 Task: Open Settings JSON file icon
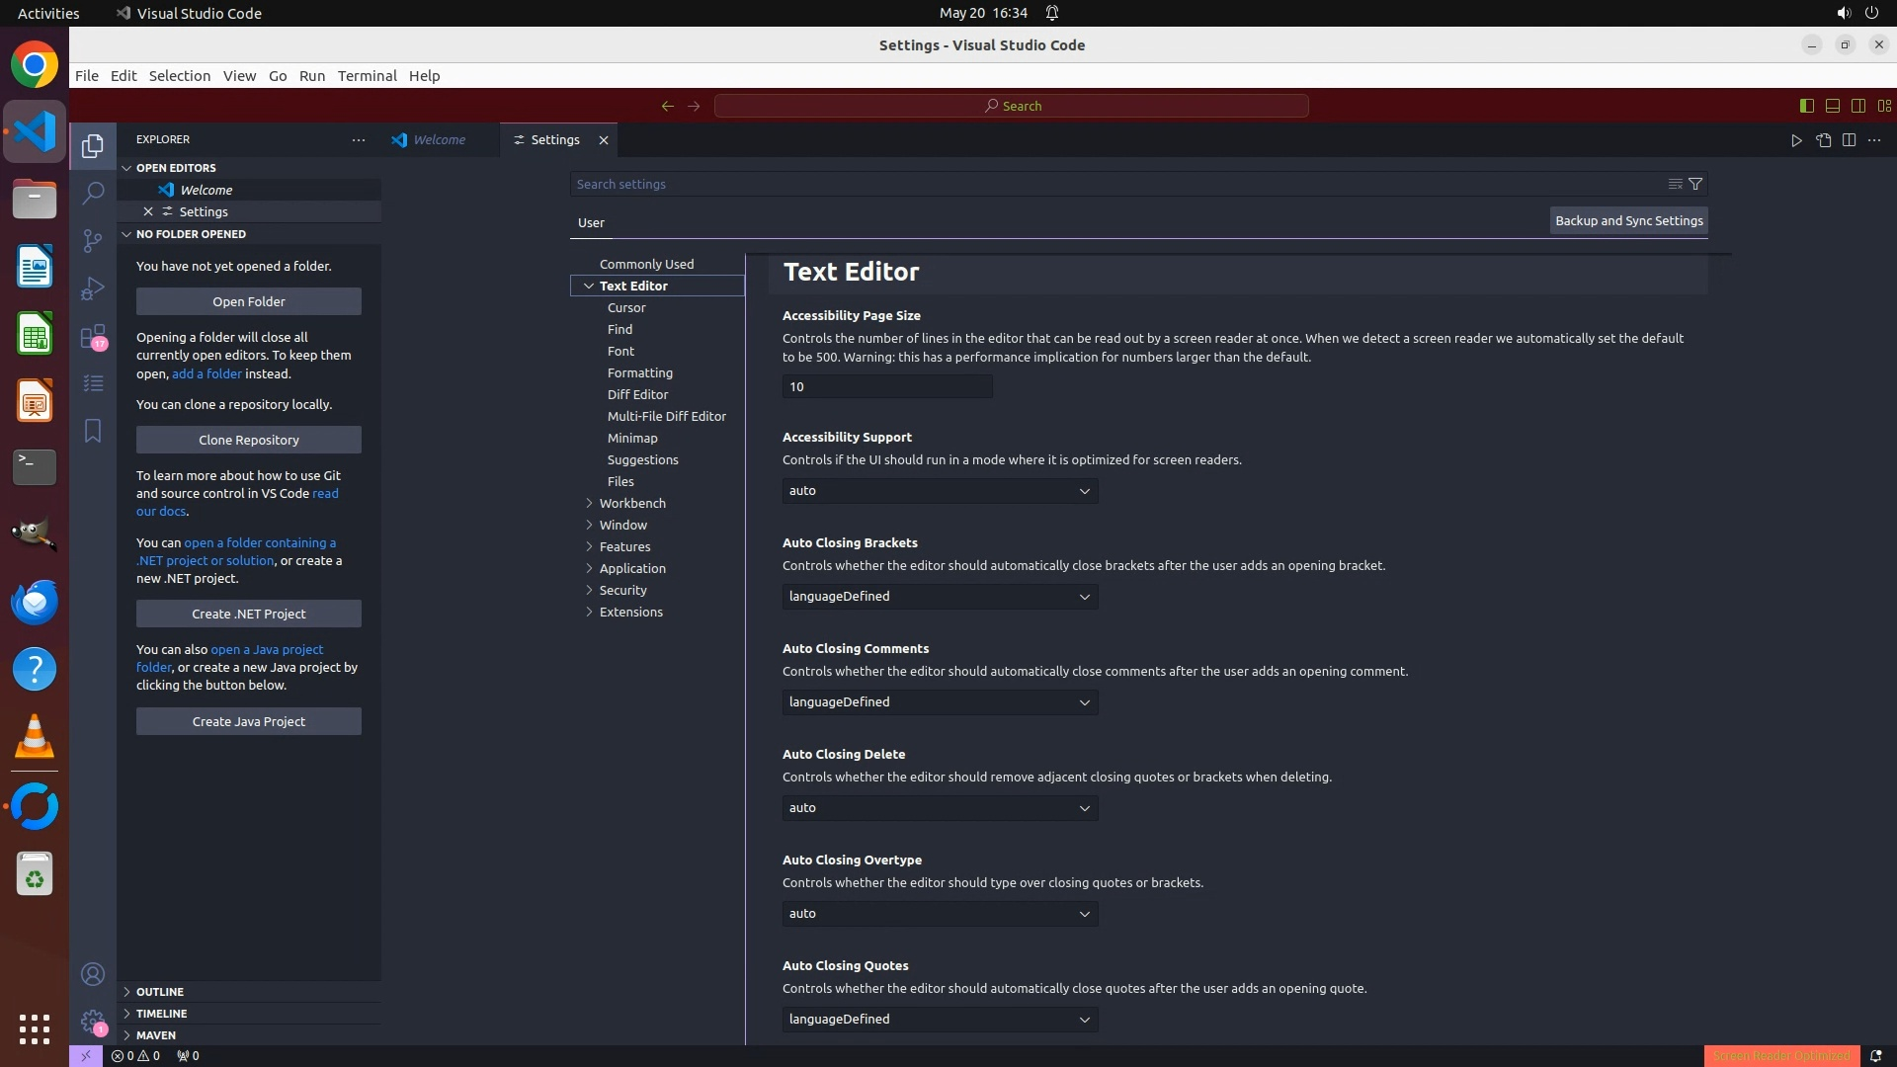click(1823, 140)
